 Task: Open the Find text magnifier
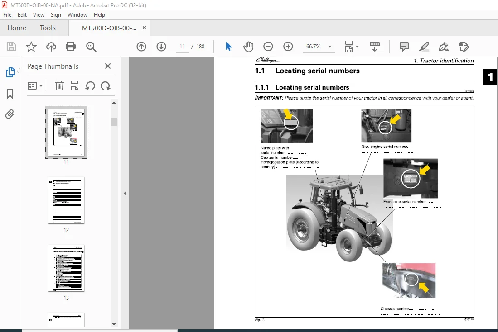click(91, 47)
